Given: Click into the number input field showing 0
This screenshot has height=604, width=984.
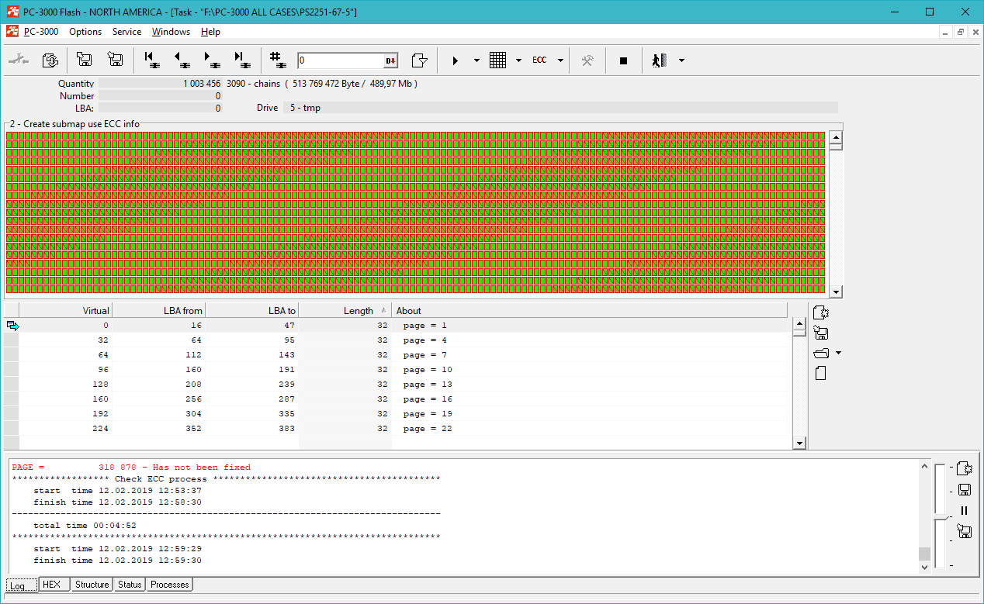Looking at the screenshot, I should [x=340, y=60].
